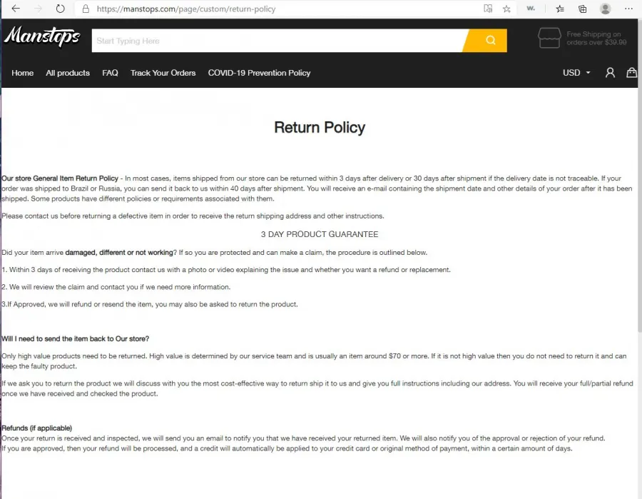Viewport: 642px width, 499px height.
Task: Click the address bar URL
Action: pos(186,9)
